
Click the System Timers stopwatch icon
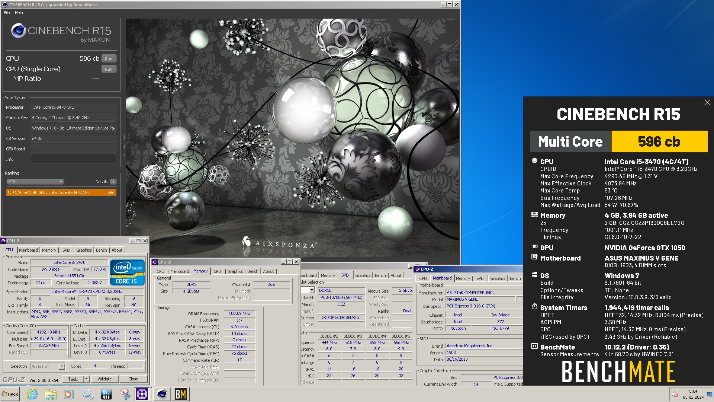534,307
